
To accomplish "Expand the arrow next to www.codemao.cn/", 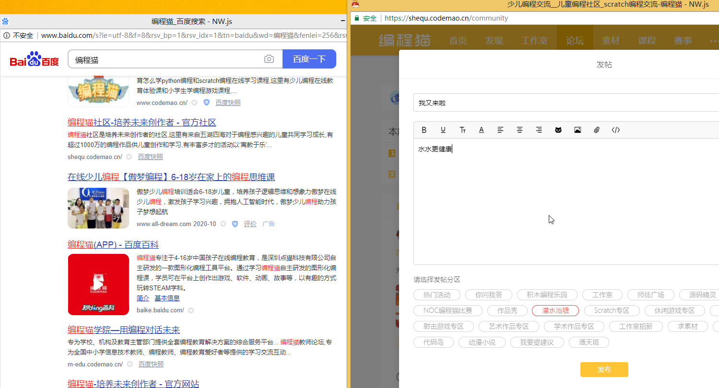I will click(x=194, y=103).
